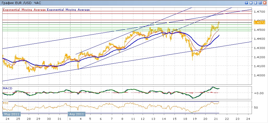Click the chart title График EUR/USD ЧАС

[21, 3]
